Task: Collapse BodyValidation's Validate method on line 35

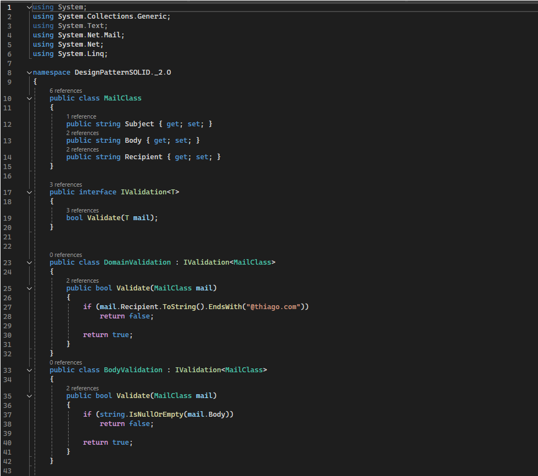Action: tap(29, 396)
